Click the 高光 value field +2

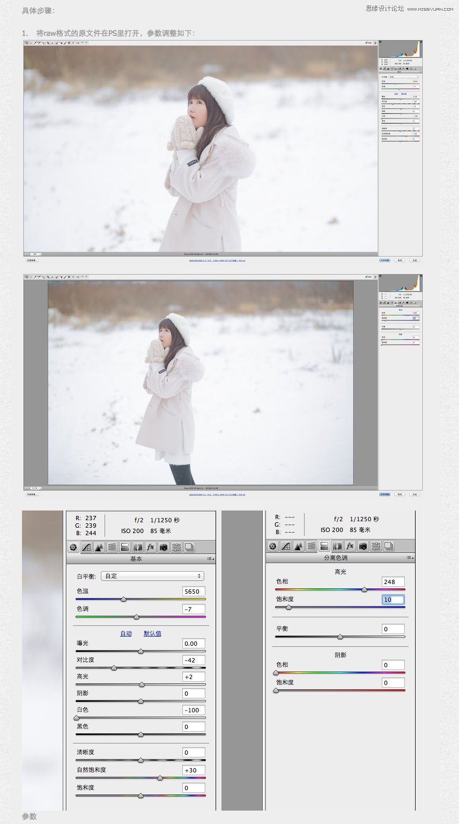pyautogui.click(x=194, y=677)
